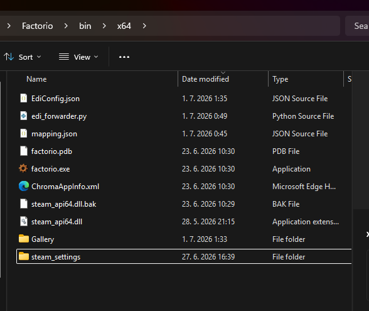This screenshot has width=369, height=311.
Task: Expand the chevron after Factorio breadcrumb
Action: click(66, 26)
